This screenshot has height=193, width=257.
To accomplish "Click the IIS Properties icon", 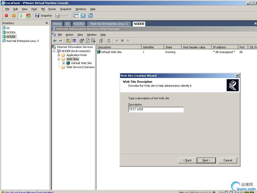I will coord(82,40).
